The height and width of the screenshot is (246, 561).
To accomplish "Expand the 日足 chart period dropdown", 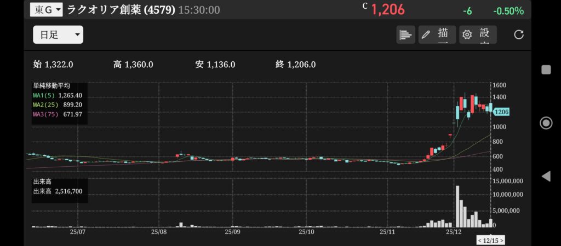I will coord(58,35).
